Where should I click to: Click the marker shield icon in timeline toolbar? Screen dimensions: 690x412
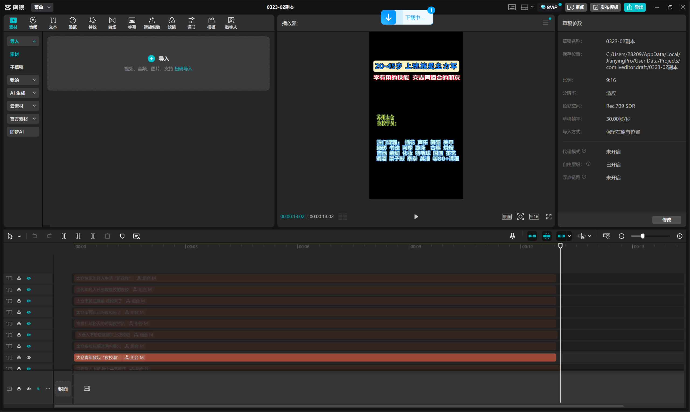[x=122, y=236]
